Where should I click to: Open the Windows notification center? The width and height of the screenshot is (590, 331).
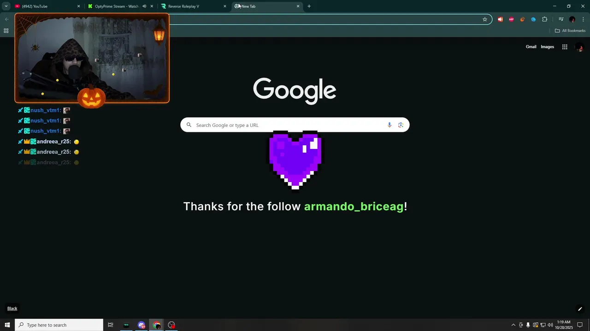click(580, 325)
